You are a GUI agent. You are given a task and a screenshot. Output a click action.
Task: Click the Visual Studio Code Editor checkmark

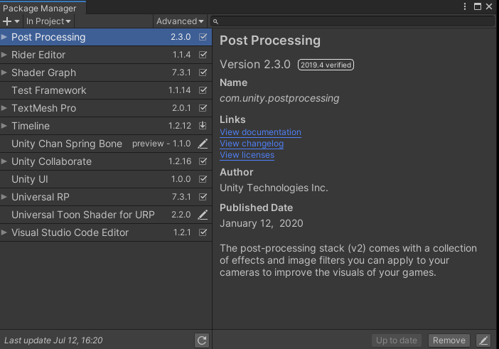pos(203,232)
